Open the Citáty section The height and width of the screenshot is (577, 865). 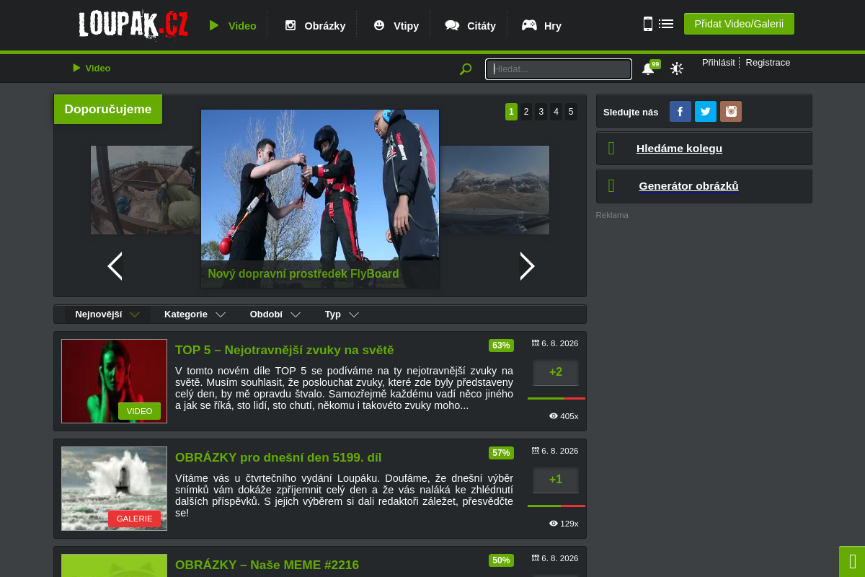471,25
